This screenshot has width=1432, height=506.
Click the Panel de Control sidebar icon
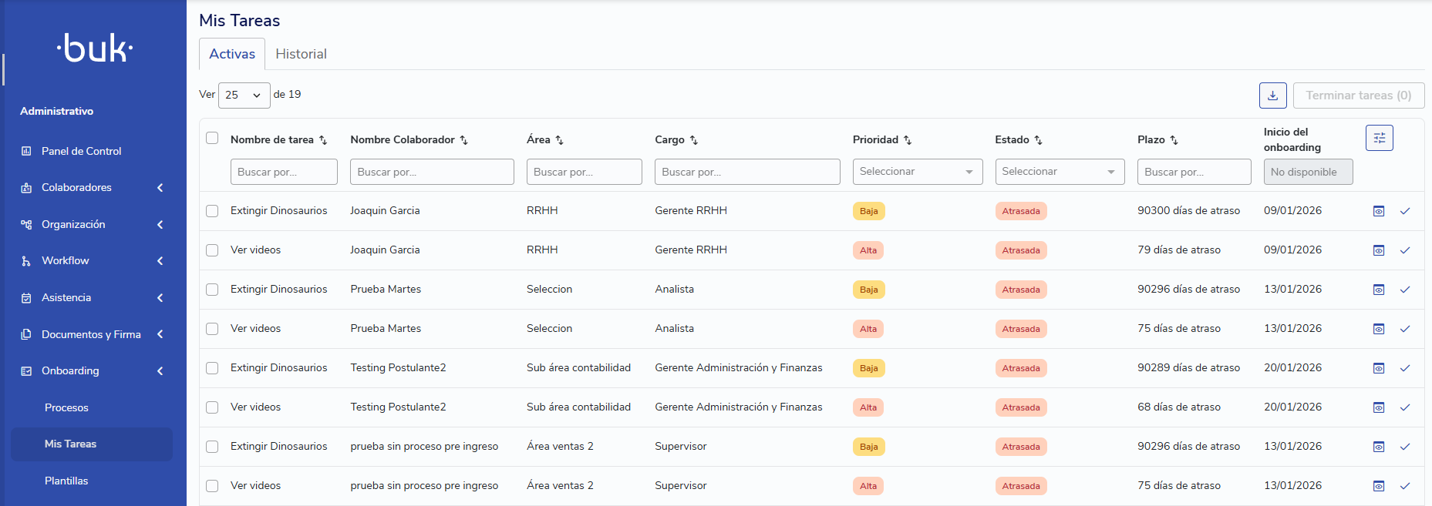click(x=26, y=151)
